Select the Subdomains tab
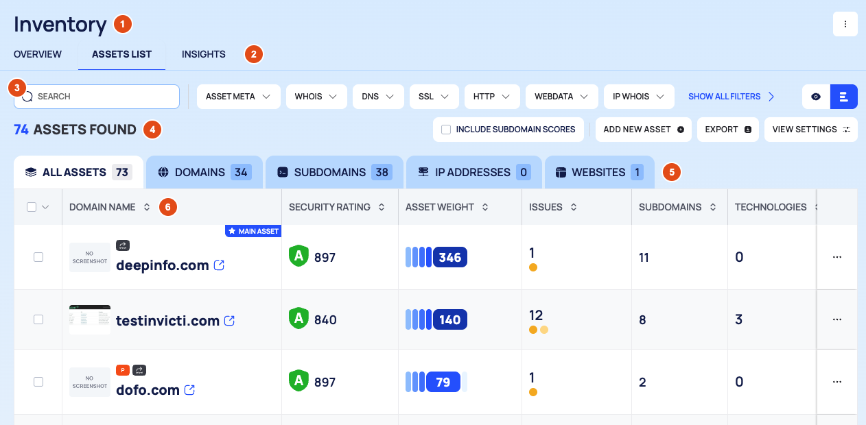Viewport: 866px width, 425px height. pos(334,172)
